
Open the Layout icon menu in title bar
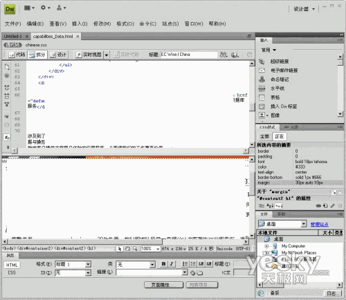coord(29,8)
